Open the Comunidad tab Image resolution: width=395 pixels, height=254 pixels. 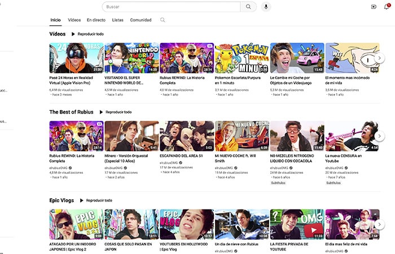click(x=141, y=20)
